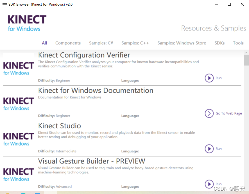Click Run label for Kinect Studio
This screenshot has height=194, width=249.
coord(219,149)
